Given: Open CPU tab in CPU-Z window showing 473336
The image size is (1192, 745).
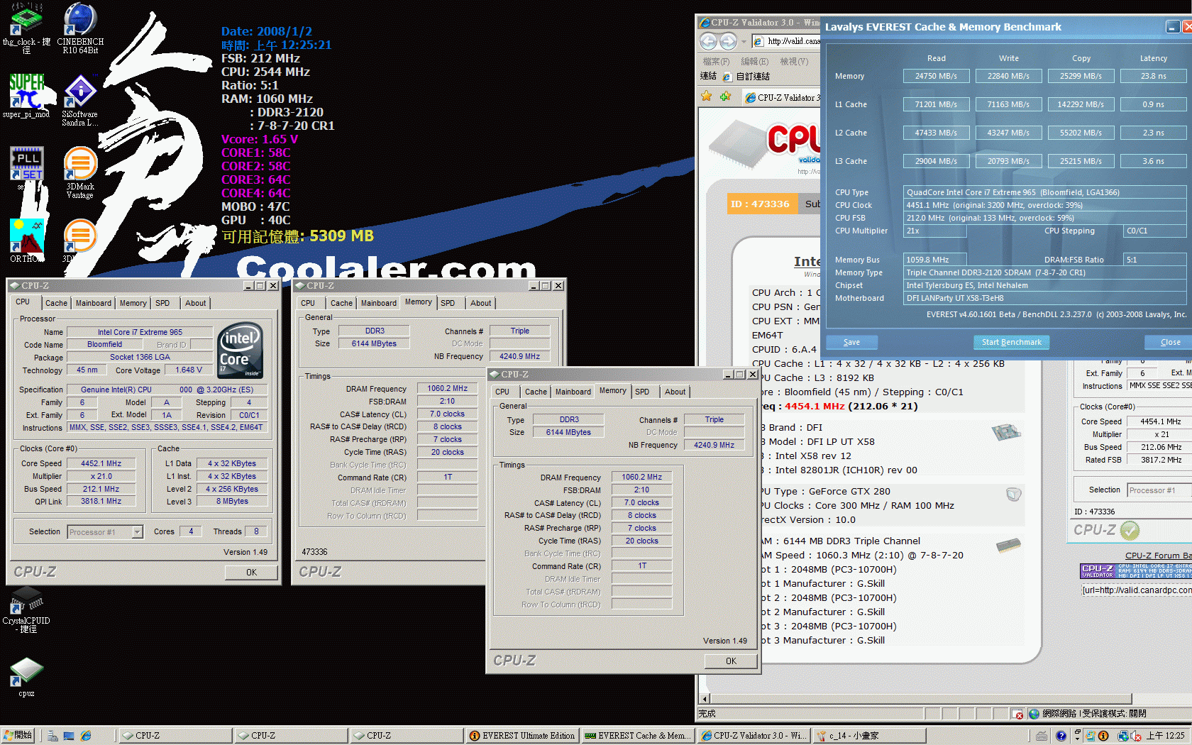Looking at the screenshot, I should click(308, 303).
